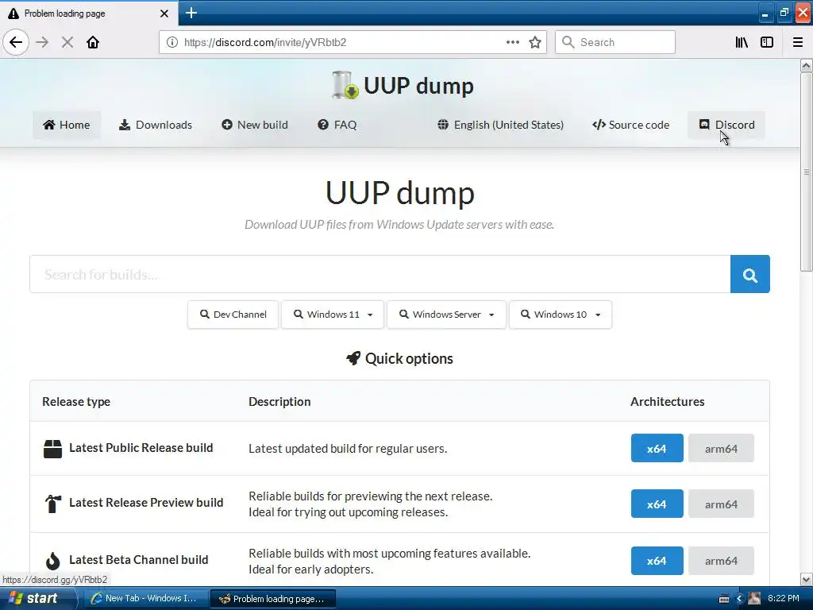The height and width of the screenshot is (610, 813).
Task: Click the large UUP dump heading
Action: point(400,193)
